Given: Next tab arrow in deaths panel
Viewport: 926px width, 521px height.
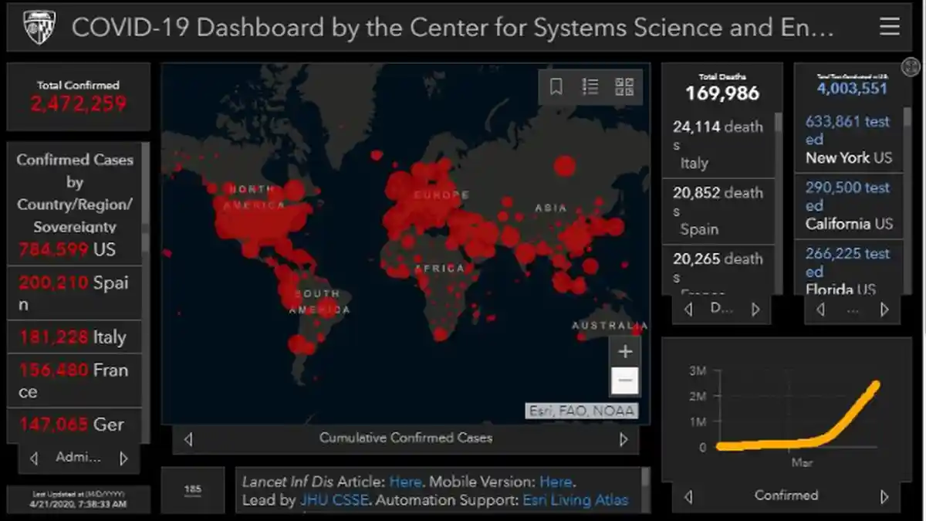Looking at the screenshot, I should click(x=755, y=310).
